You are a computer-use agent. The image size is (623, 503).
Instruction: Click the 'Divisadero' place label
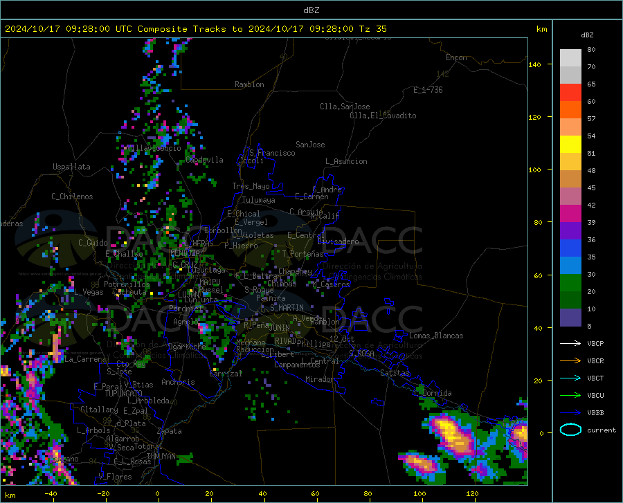(x=338, y=241)
